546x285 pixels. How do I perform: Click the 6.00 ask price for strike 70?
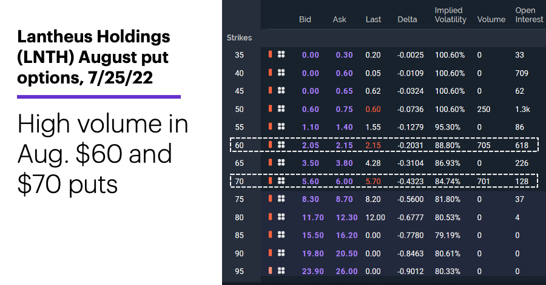[x=344, y=181]
